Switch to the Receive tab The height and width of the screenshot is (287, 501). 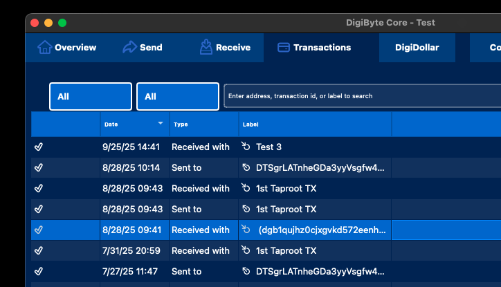226,47
